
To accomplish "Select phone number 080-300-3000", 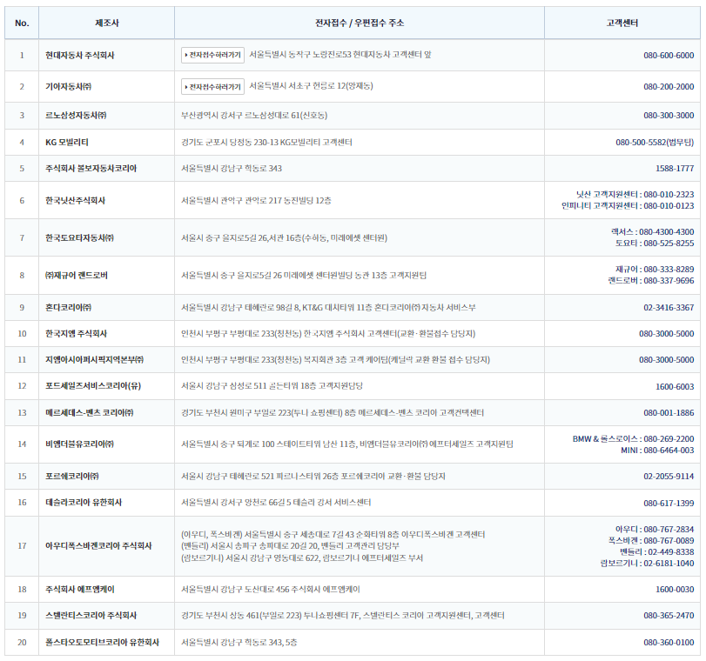I will coord(669,115).
